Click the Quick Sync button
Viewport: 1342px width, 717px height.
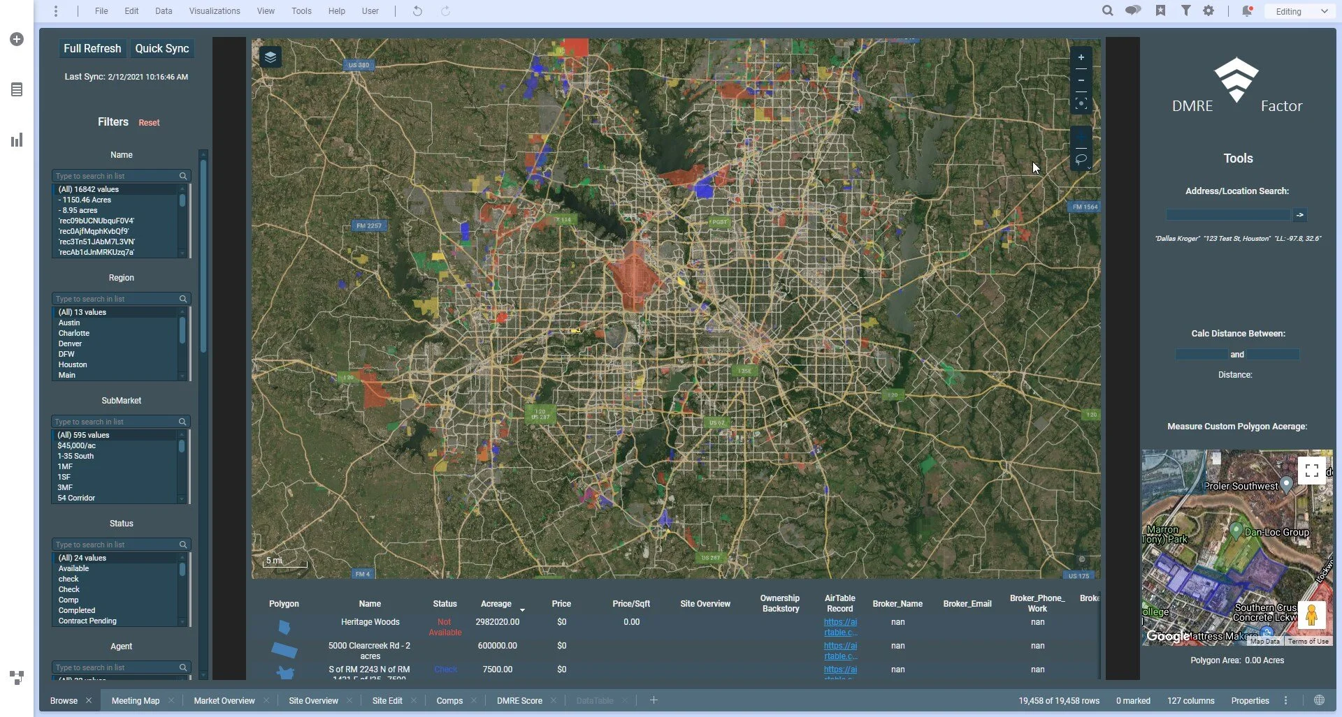tap(162, 48)
